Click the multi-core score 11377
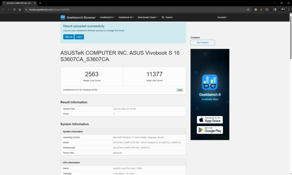Image resolution: width=292 pixels, height=175 pixels. pos(154,74)
